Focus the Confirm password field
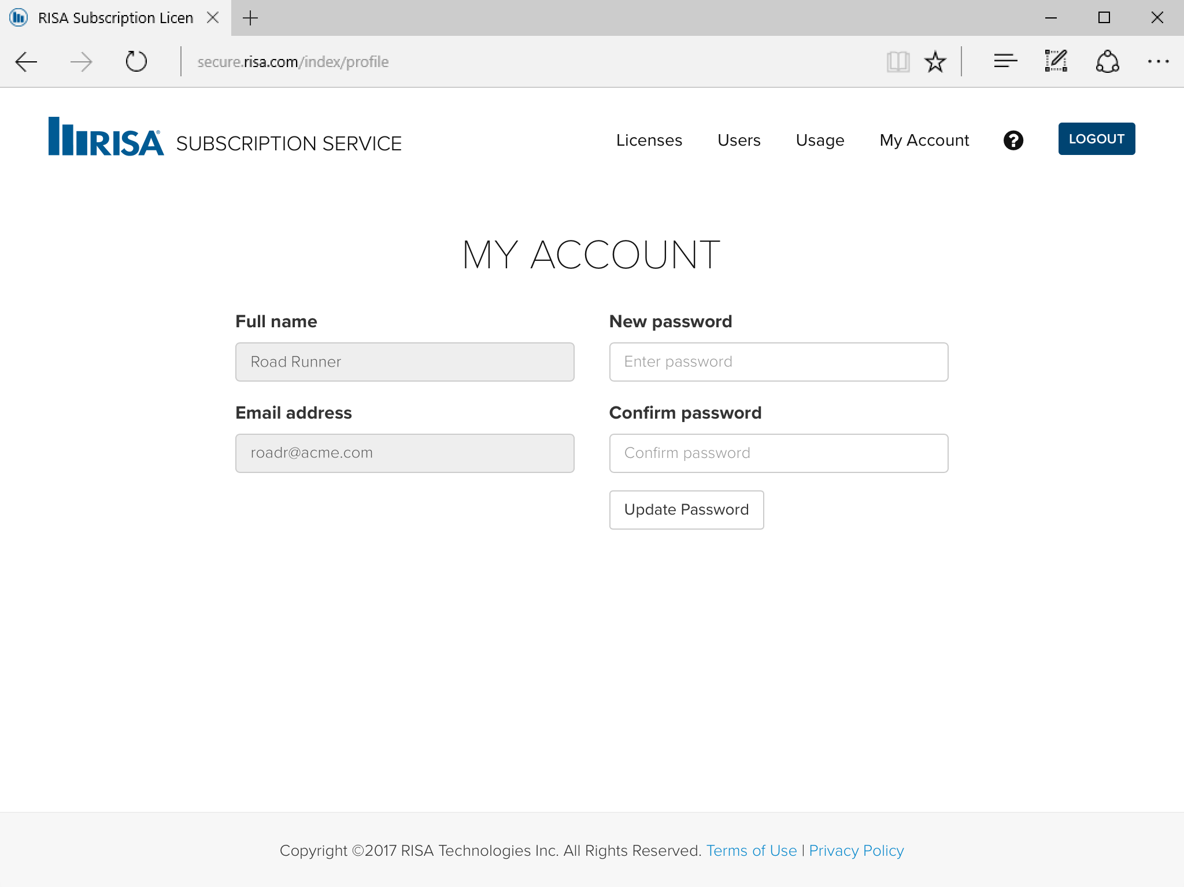Viewport: 1184px width, 887px height. pos(778,453)
